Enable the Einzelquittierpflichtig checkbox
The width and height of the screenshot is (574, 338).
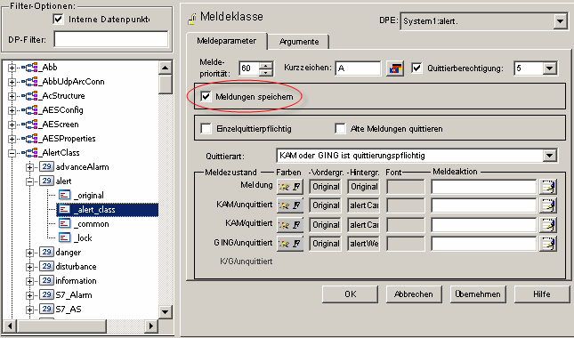206,128
